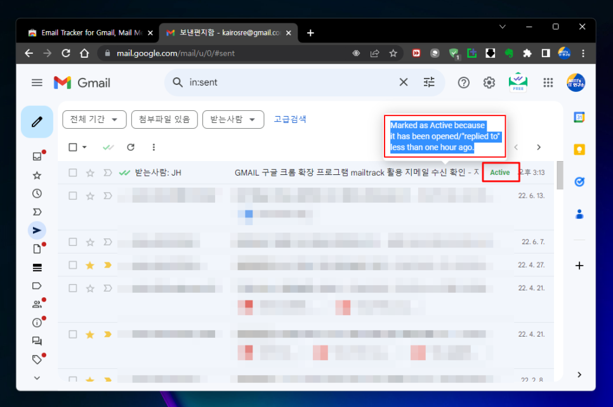Select the email to JH checkbox

[x=73, y=172]
